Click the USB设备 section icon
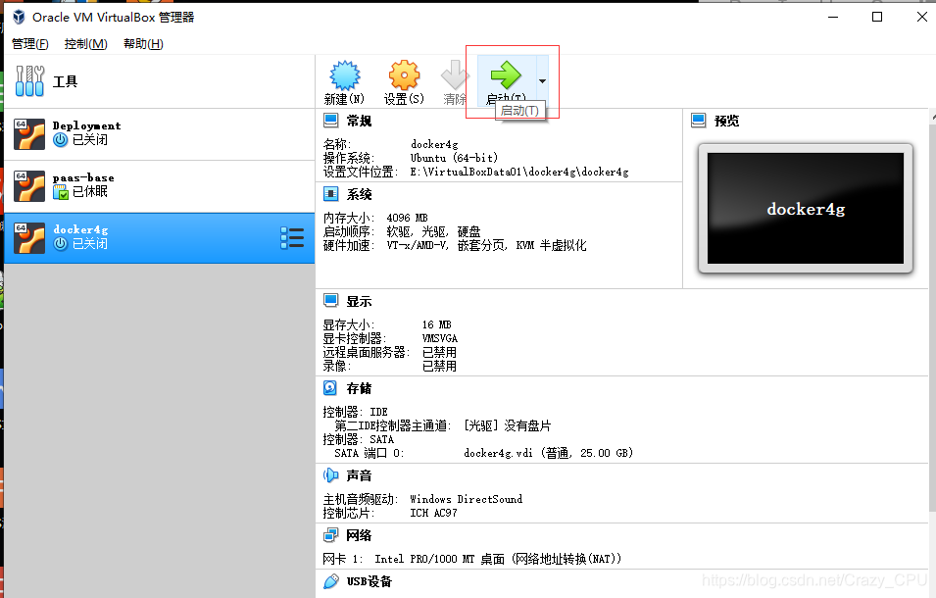Screen dimensions: 936x598 click(x=330, y=580)
